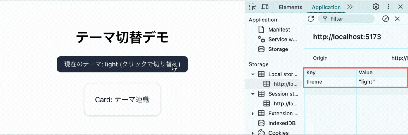Open IndexedDB in the sidebar
The height and width of the screenshot is (135, 408).
pyautogui.click(x=282, y=123)
